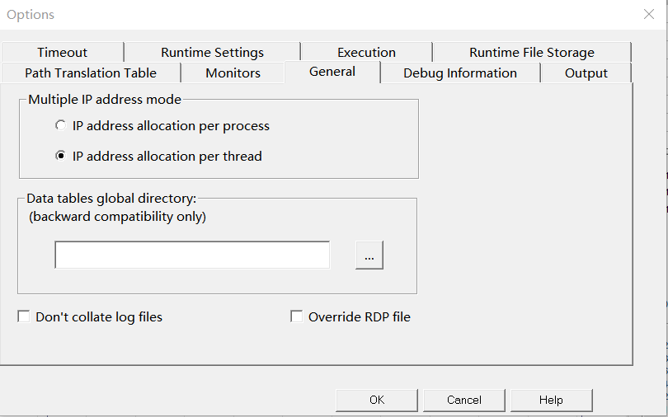Cancel the Options dialog
This screenshot has width=668, height=417.
coord(464,400)
